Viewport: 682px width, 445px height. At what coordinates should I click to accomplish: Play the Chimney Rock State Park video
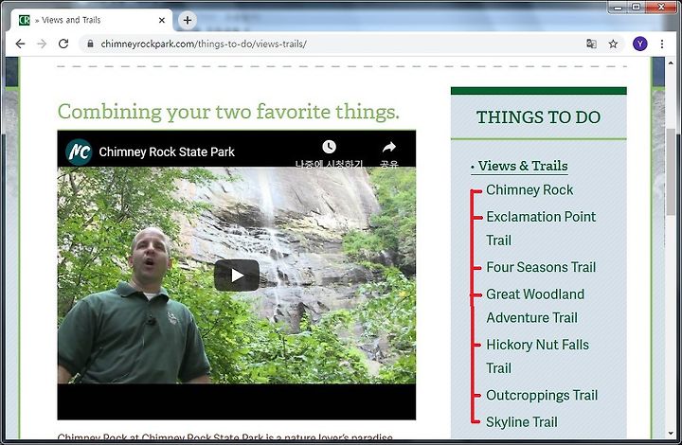tap(237, 276)
